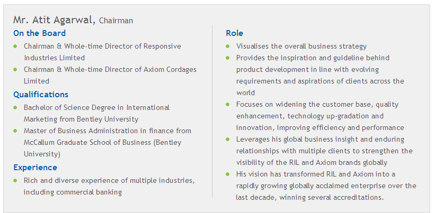Click green bullet beside 'His vision has transformed'

[x=228, y=174]
